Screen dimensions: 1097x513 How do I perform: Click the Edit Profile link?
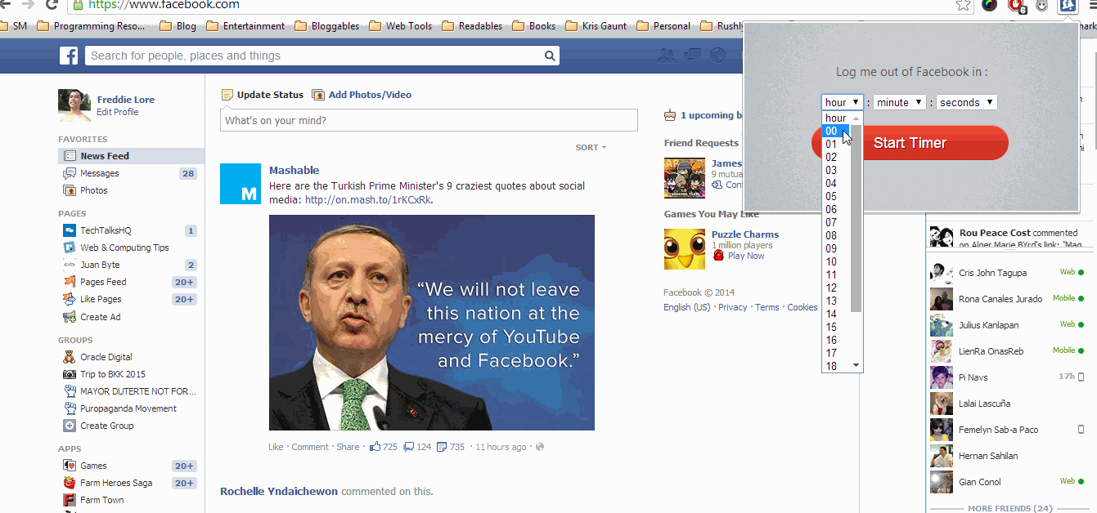(x=118, y=112)
